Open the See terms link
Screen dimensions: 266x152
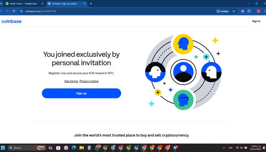click(71, 81)
